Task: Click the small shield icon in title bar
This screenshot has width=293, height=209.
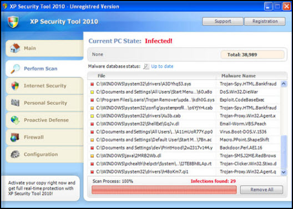Action: (5, 6)
